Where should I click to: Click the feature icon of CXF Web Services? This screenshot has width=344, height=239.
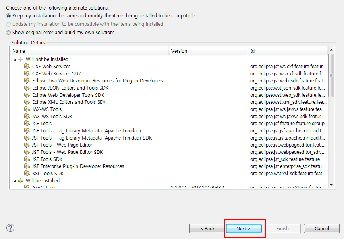(27, 66)
